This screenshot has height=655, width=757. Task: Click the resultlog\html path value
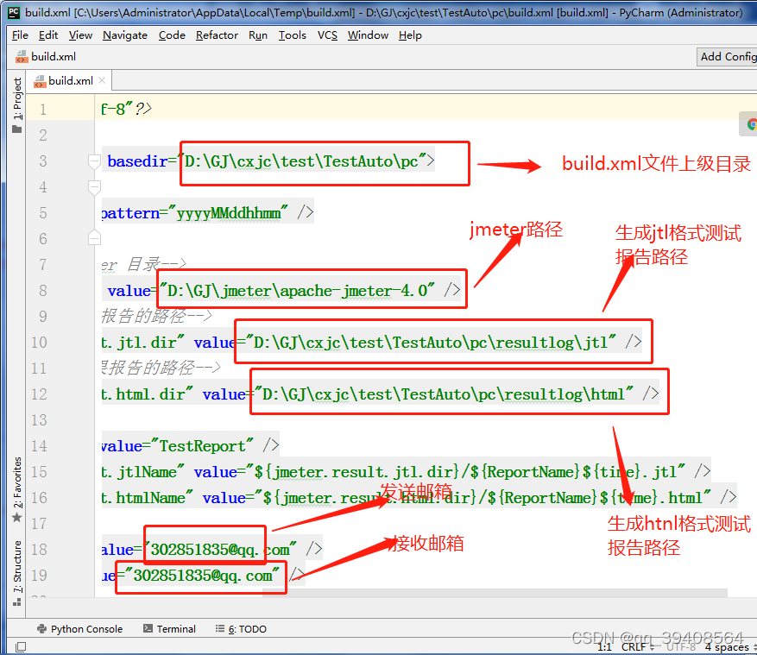point(443,394)
